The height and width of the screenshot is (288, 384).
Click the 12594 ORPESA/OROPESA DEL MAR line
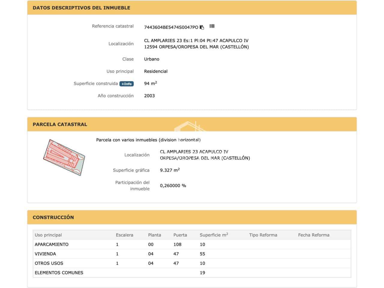pyautogui.click(x=196, y=47)
